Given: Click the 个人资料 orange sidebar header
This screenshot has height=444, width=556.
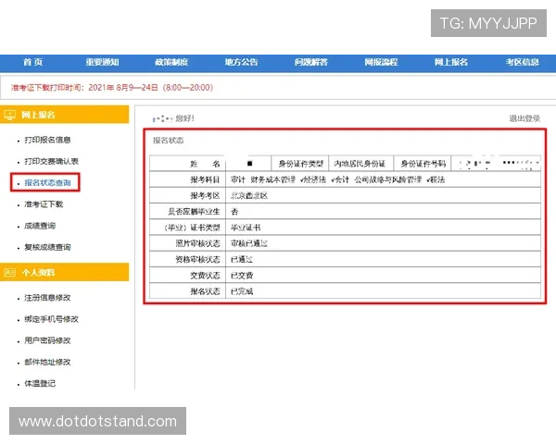Looking at the screenshot, I should (x=65, y=272).
